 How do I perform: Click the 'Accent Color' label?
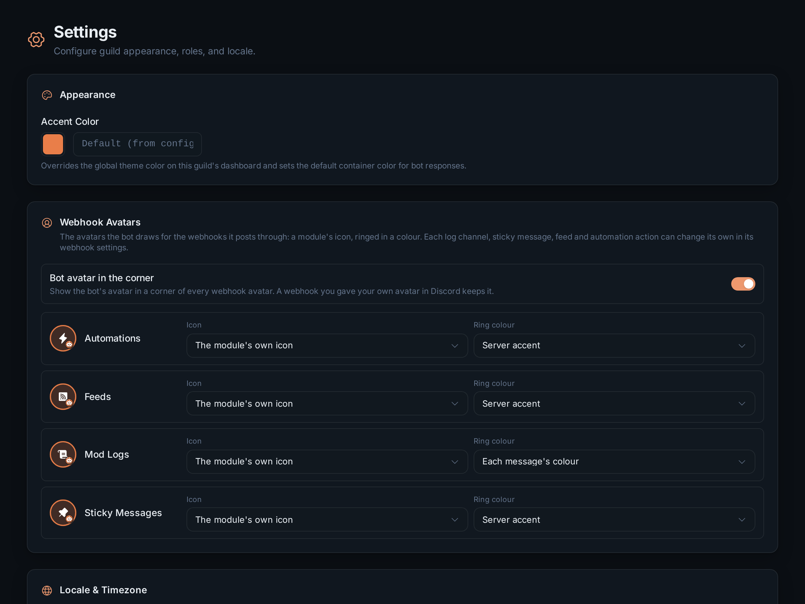(70, 121)
